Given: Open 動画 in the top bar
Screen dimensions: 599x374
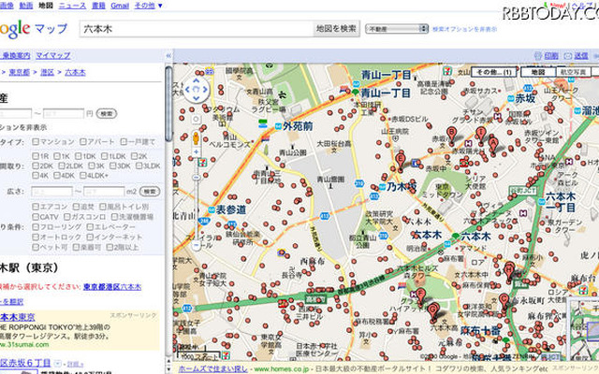Looking at the screenshot, I should (26, 6).
